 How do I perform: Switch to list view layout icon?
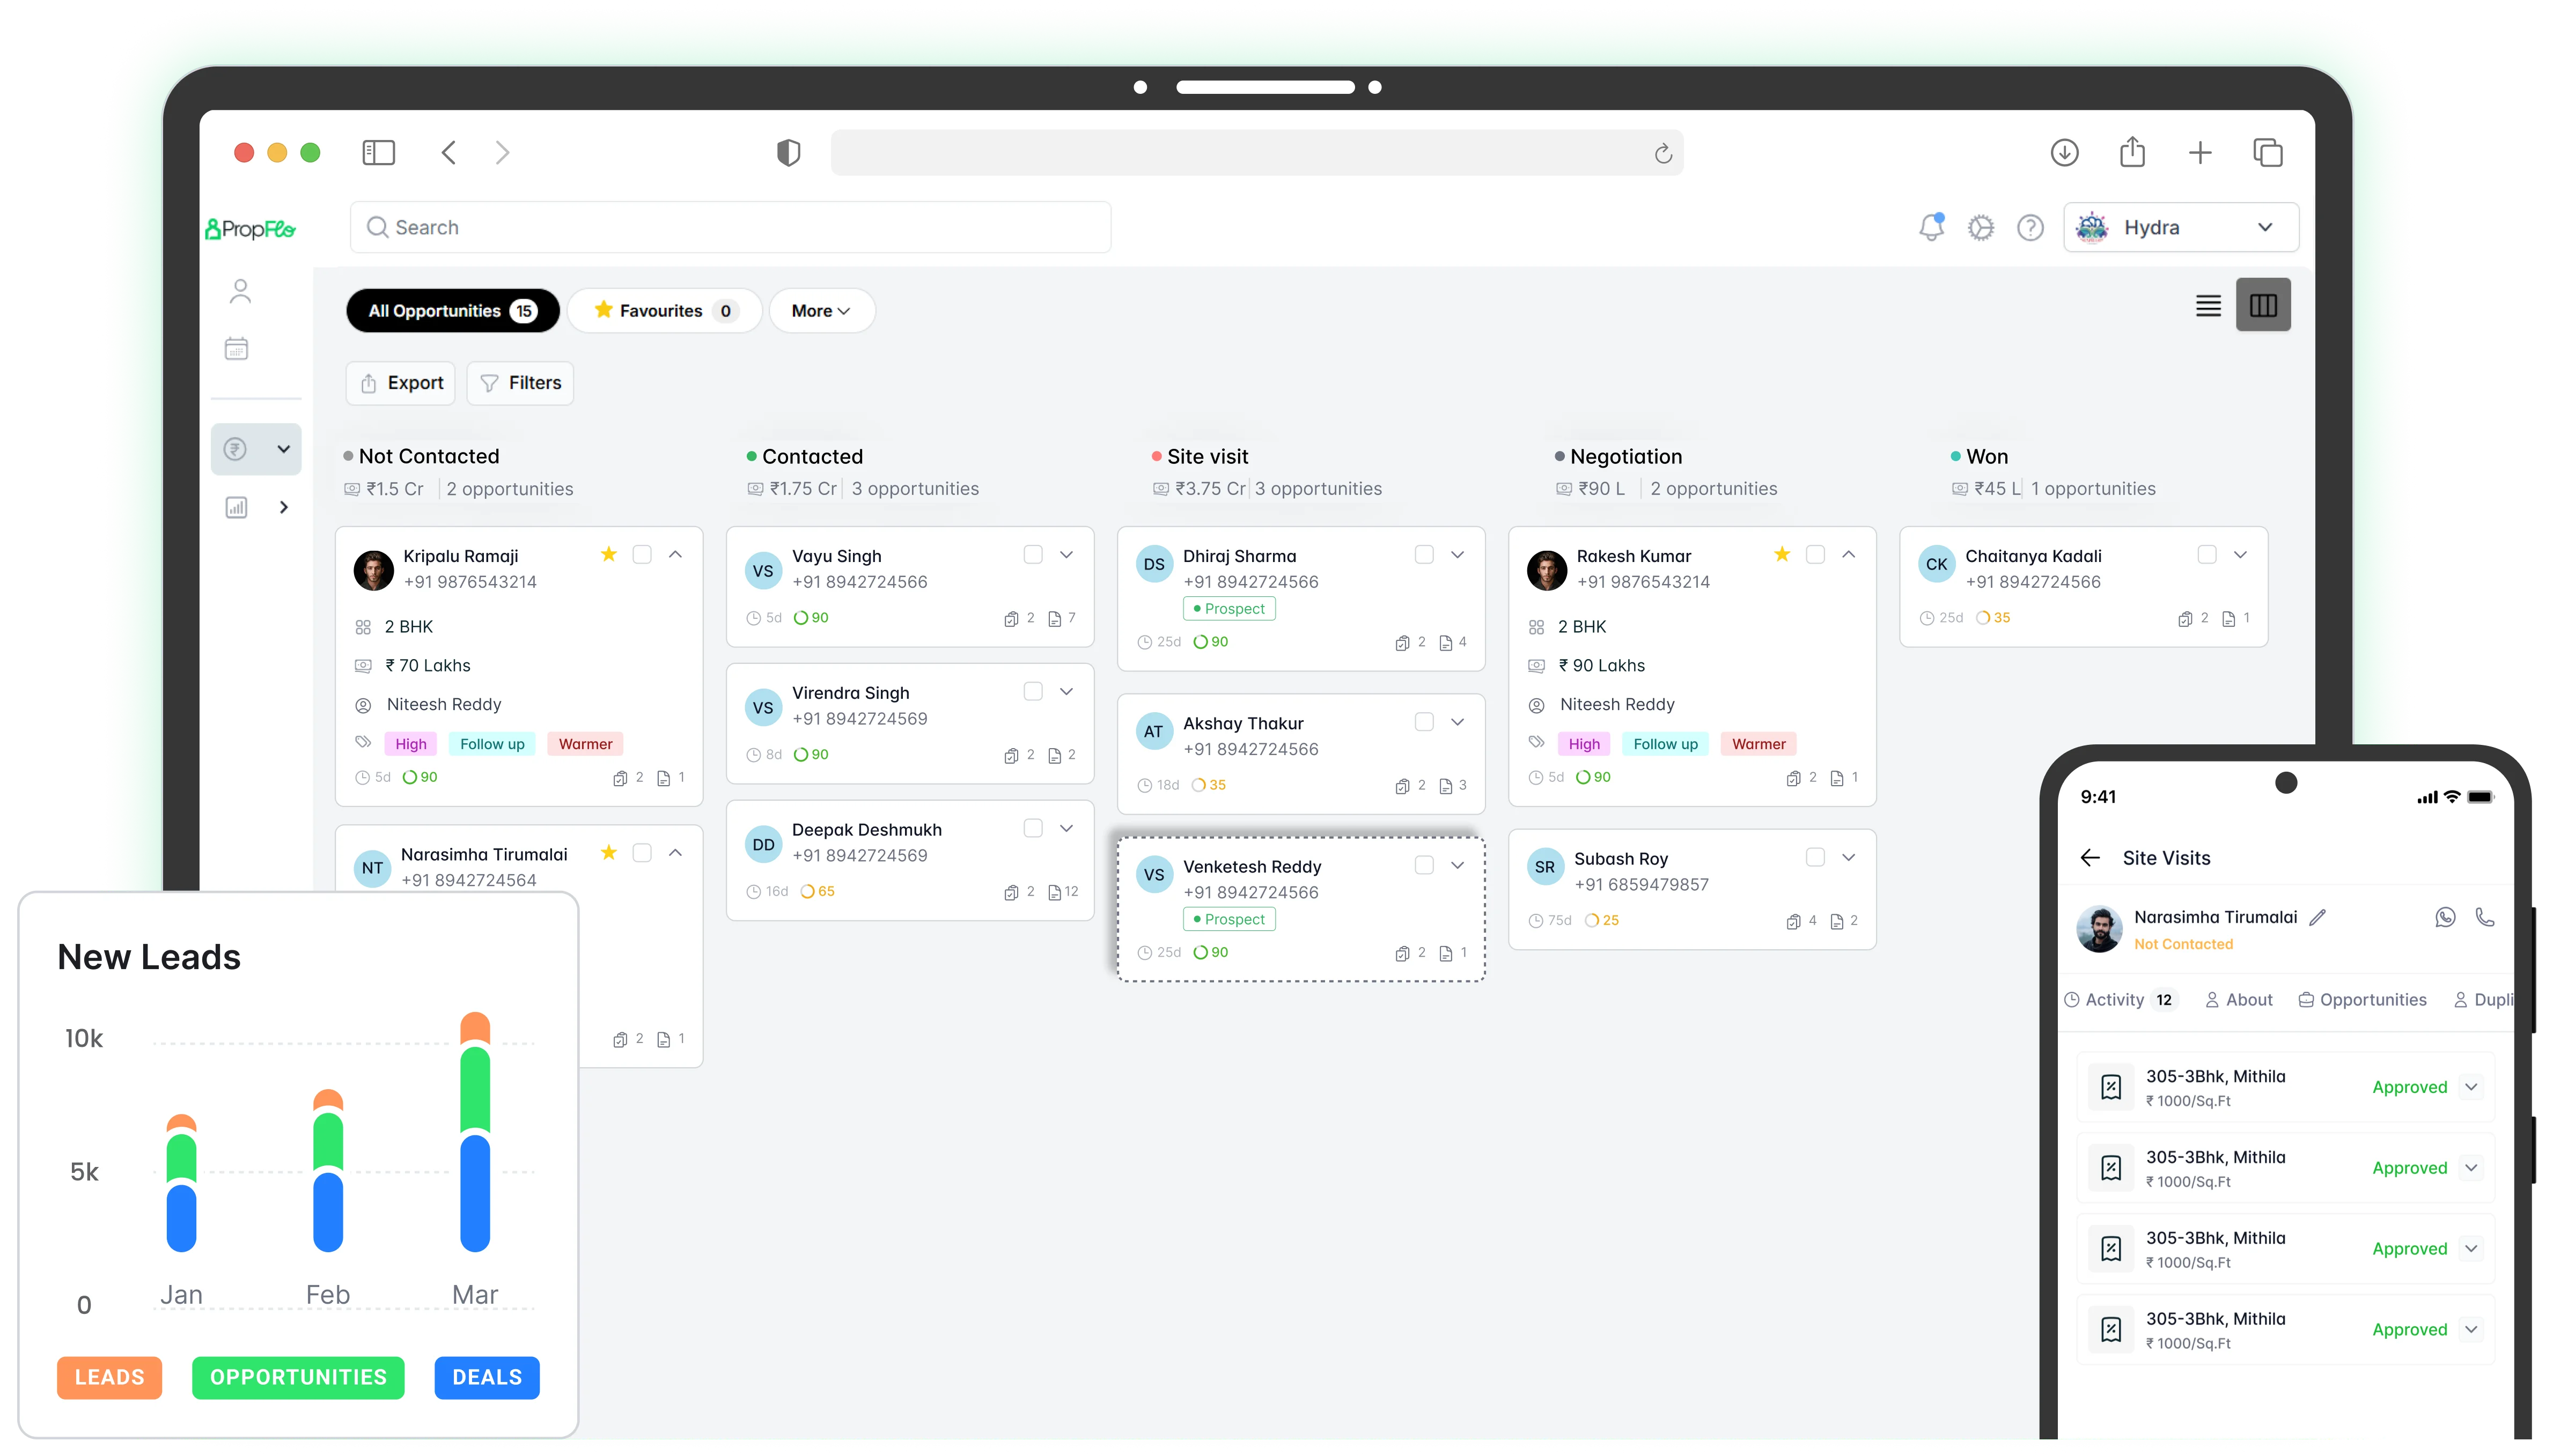pyautogui.click(x=2208, y=306)
